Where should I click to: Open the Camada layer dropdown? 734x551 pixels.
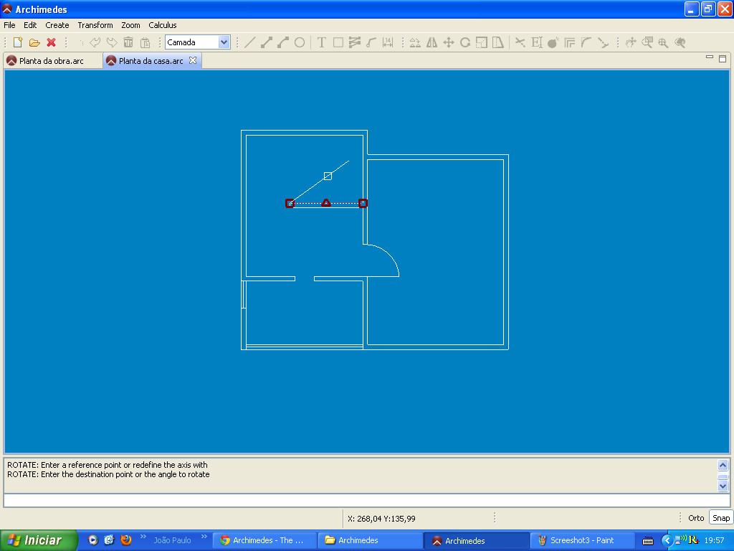pyautogui.click(x=224, y=42)
